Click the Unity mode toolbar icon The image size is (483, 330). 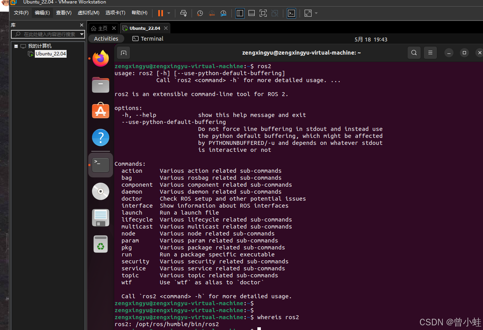click(275, 13)
